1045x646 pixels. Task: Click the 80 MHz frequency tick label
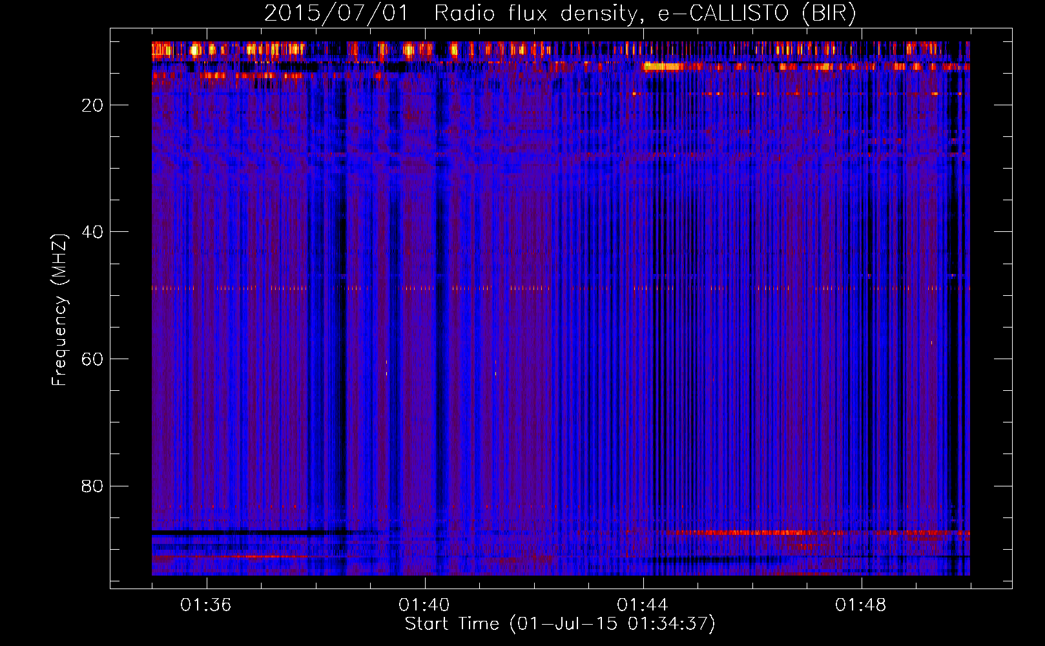(92, 486)
